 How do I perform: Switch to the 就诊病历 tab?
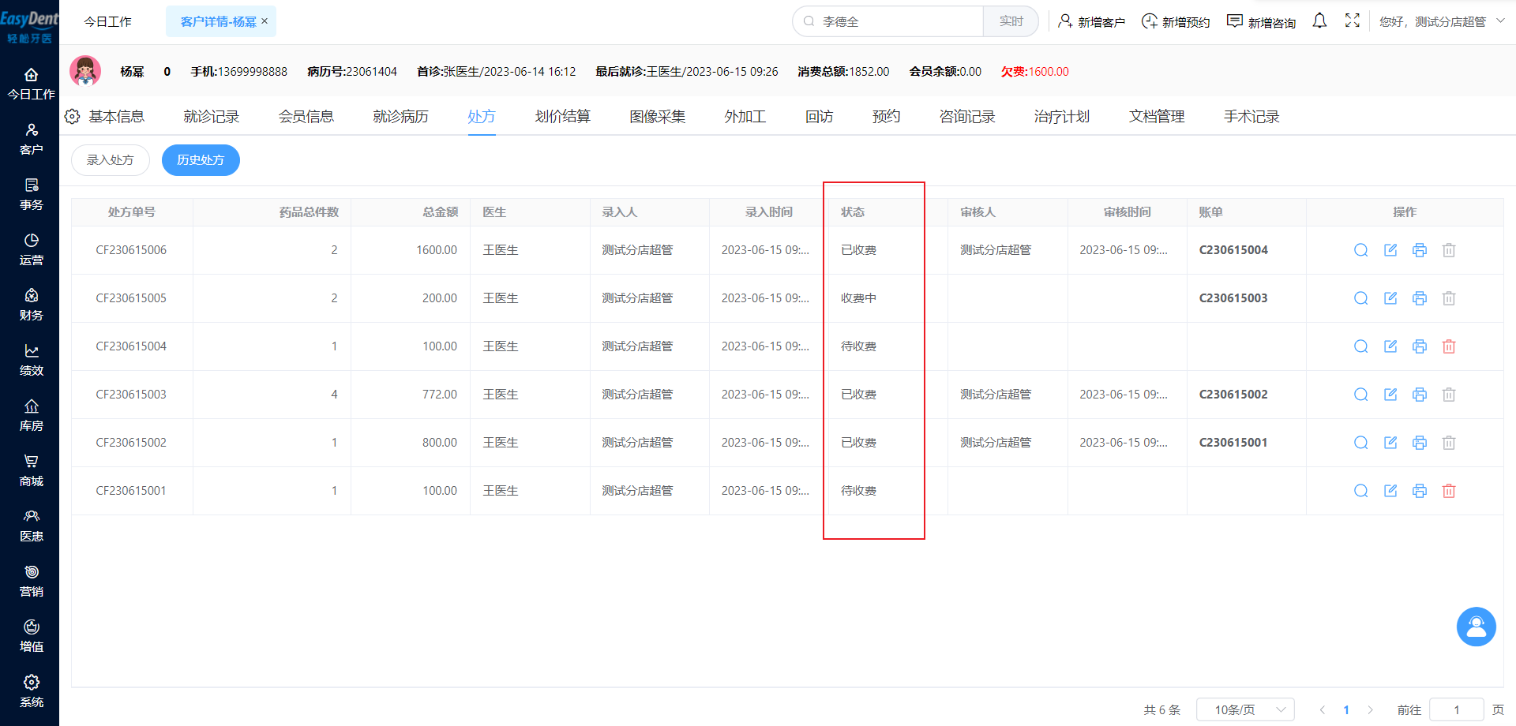400,117
